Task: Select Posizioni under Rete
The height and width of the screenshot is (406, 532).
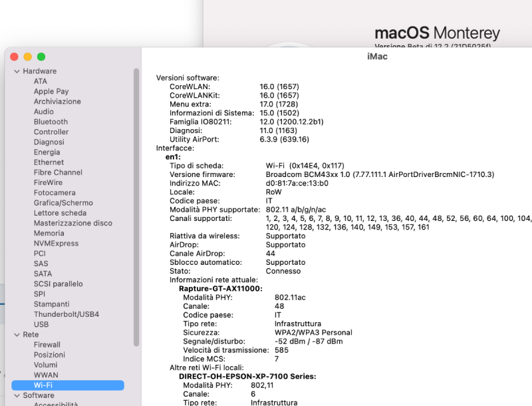Action: (x=49, y=355)
